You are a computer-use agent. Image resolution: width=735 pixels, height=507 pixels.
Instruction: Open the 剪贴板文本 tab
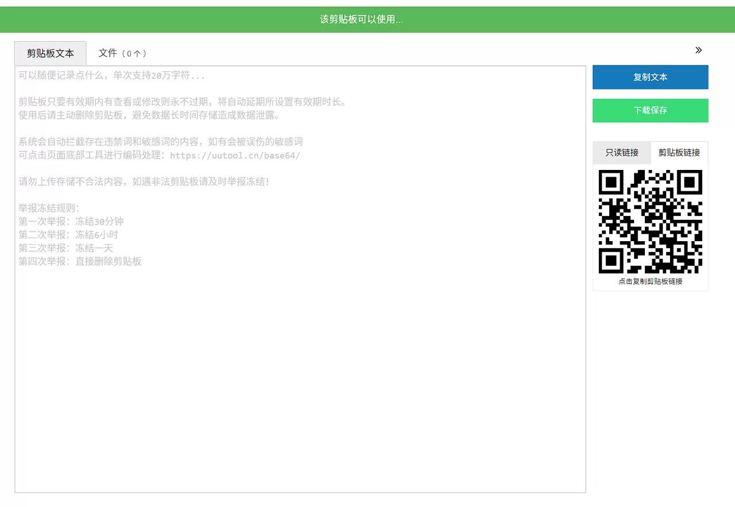point(50,53)
